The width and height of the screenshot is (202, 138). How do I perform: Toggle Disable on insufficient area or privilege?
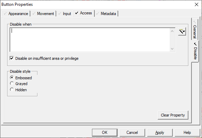coord(12,58)
